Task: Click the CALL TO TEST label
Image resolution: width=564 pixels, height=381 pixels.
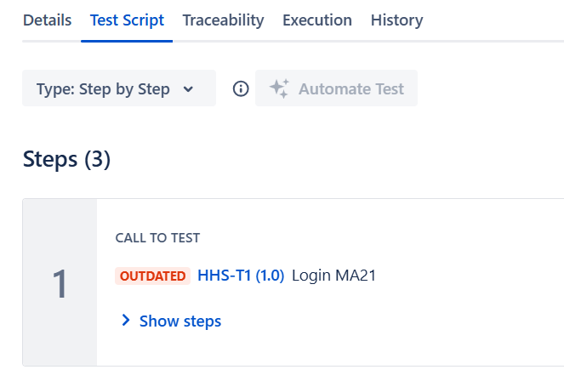Action: click(x=157, y=238)
